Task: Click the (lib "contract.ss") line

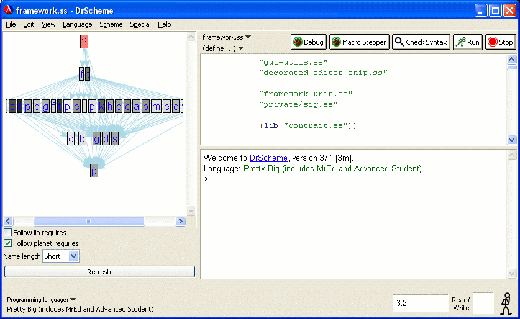Action: [308, 125]
